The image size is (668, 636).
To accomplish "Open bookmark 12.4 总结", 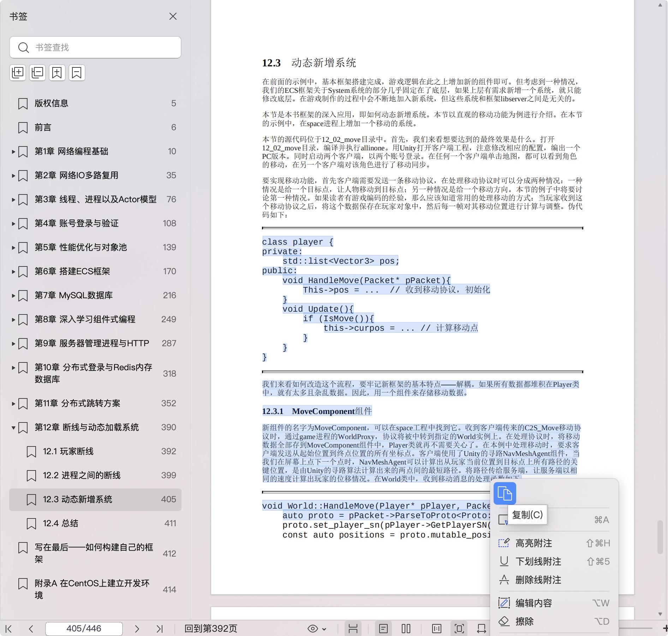I will click(60, 523).
